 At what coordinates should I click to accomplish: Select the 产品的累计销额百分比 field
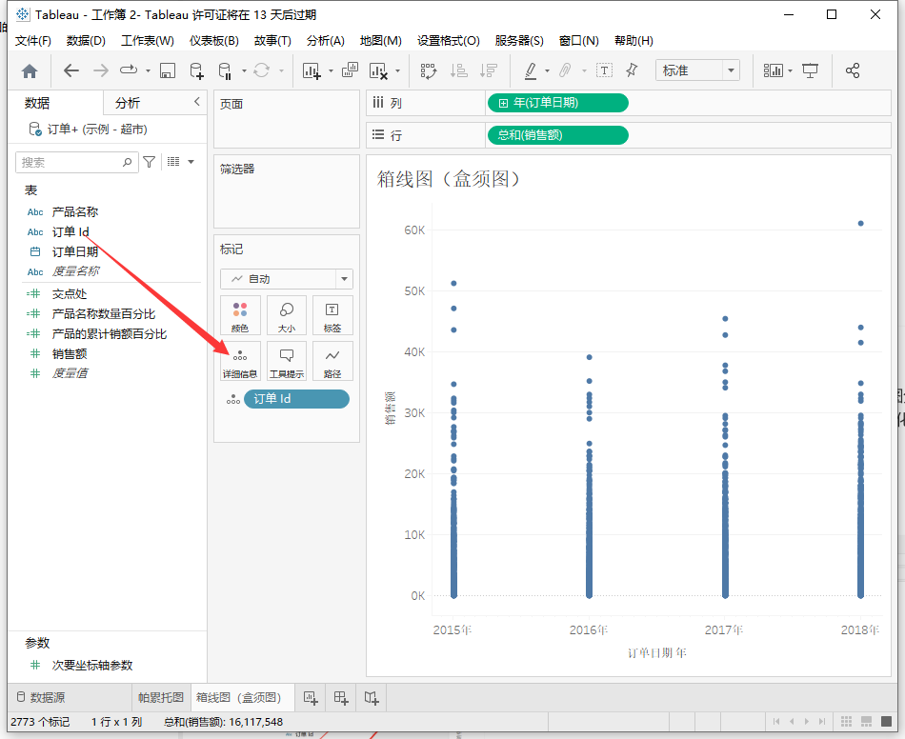[110, 333]
